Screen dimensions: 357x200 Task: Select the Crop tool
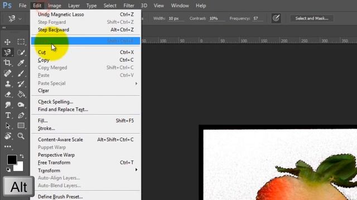(x=7, y=63)
